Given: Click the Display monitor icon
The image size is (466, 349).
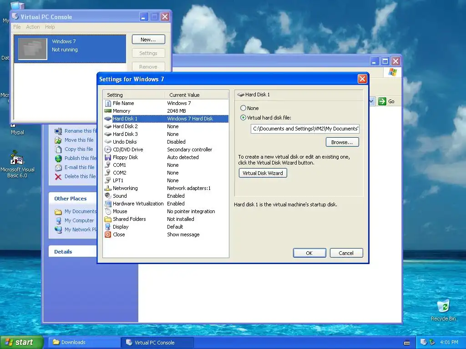Looking at the screenshot, I should click(x=108, y=227).
